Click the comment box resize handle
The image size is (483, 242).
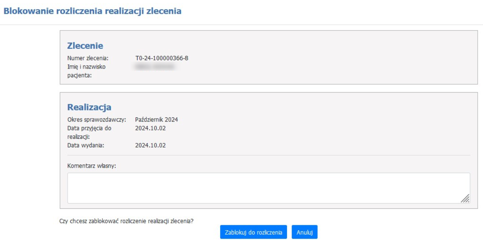pos(465,198)
